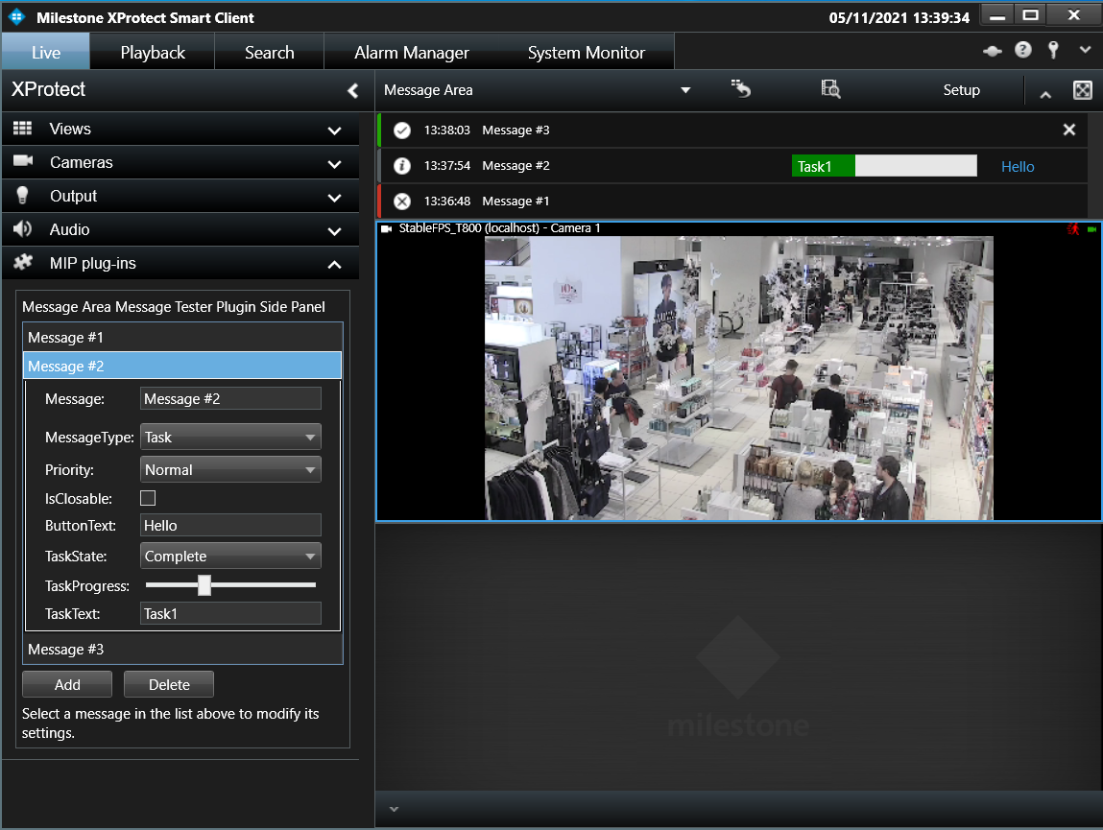This screenshot has width=1103, height=830.
Task: Click the reload view icon in toolbar
Action: coord(741,88)
